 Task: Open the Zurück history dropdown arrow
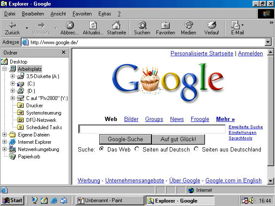(27, 28)
